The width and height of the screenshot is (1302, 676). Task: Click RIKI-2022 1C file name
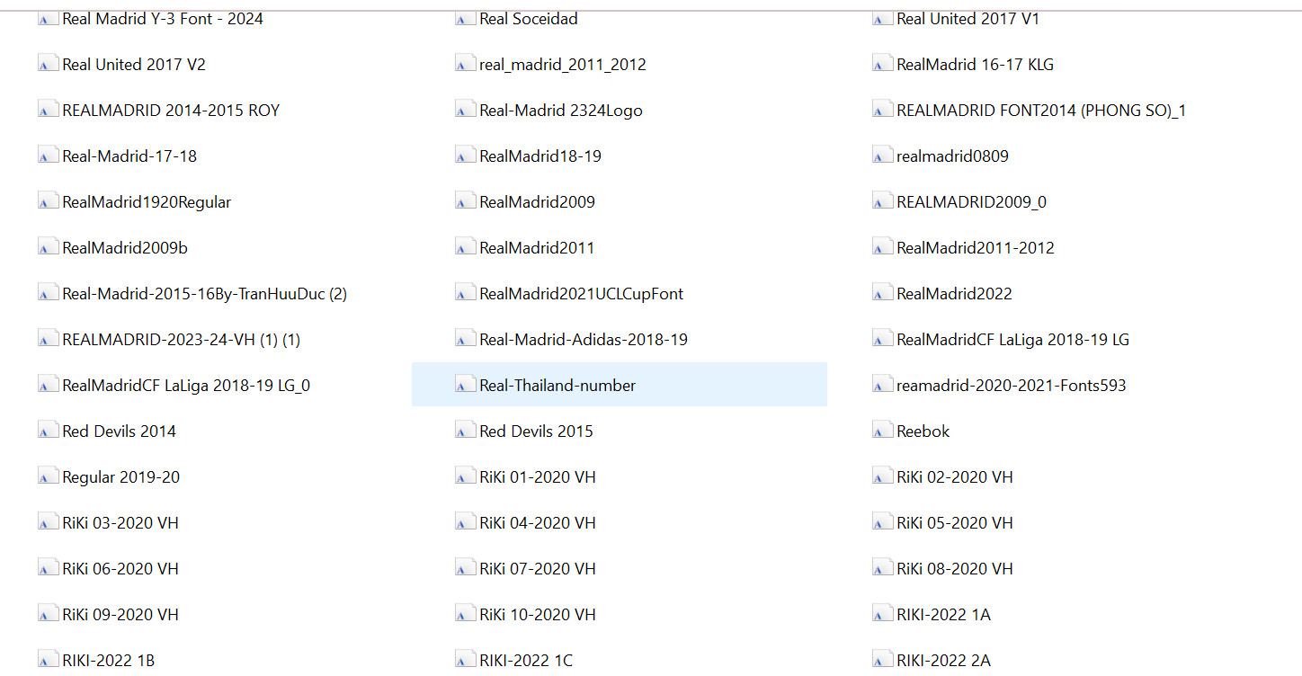526,661
